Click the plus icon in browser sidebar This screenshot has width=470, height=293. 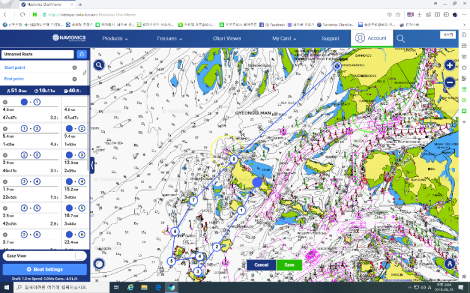tap(464, 122)
